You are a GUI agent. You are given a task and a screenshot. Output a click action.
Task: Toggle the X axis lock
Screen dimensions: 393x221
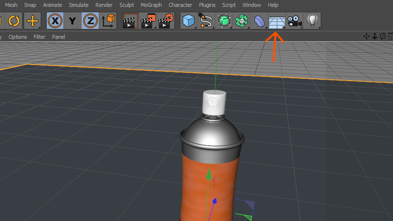[x=55, y=21]
